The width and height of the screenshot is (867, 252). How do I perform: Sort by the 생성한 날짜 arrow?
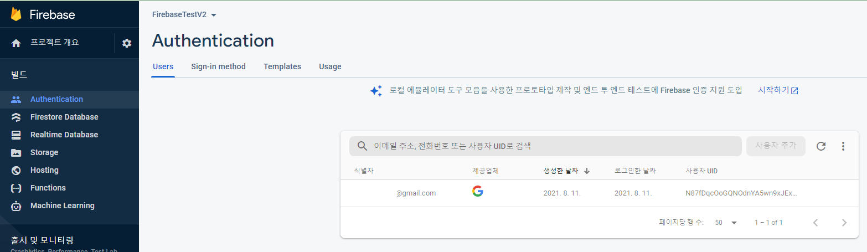coord(587,171)
